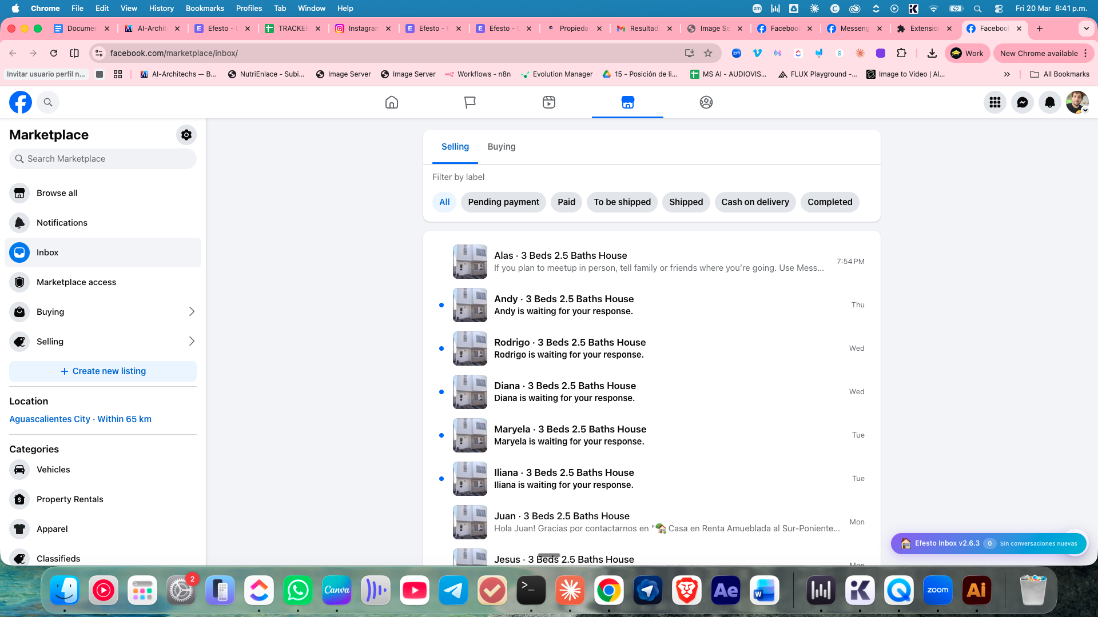Click the Facebook search magnifier icon
This screenshot has width=1098, height=617.
48,102
